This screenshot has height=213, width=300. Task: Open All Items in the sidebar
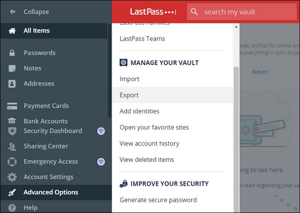tap(54, 30)
